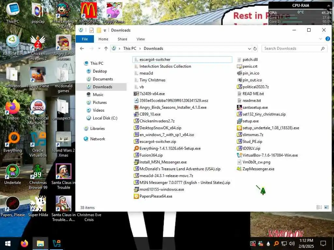Open the notification center icon

coord(323,243)
